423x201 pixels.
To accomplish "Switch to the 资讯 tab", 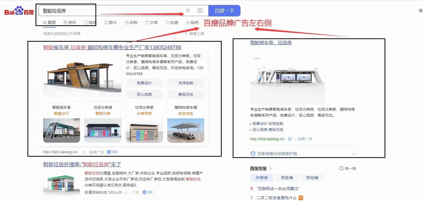I will tap(70, 23).
